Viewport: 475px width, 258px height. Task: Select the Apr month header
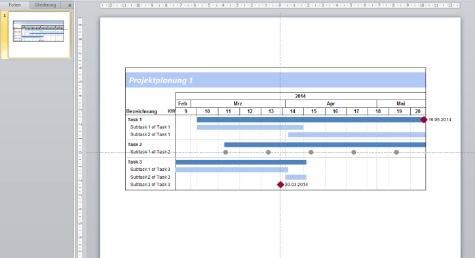coord(331,103)
